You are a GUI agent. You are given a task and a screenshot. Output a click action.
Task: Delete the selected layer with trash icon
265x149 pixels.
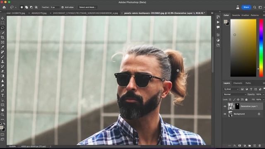260,146
